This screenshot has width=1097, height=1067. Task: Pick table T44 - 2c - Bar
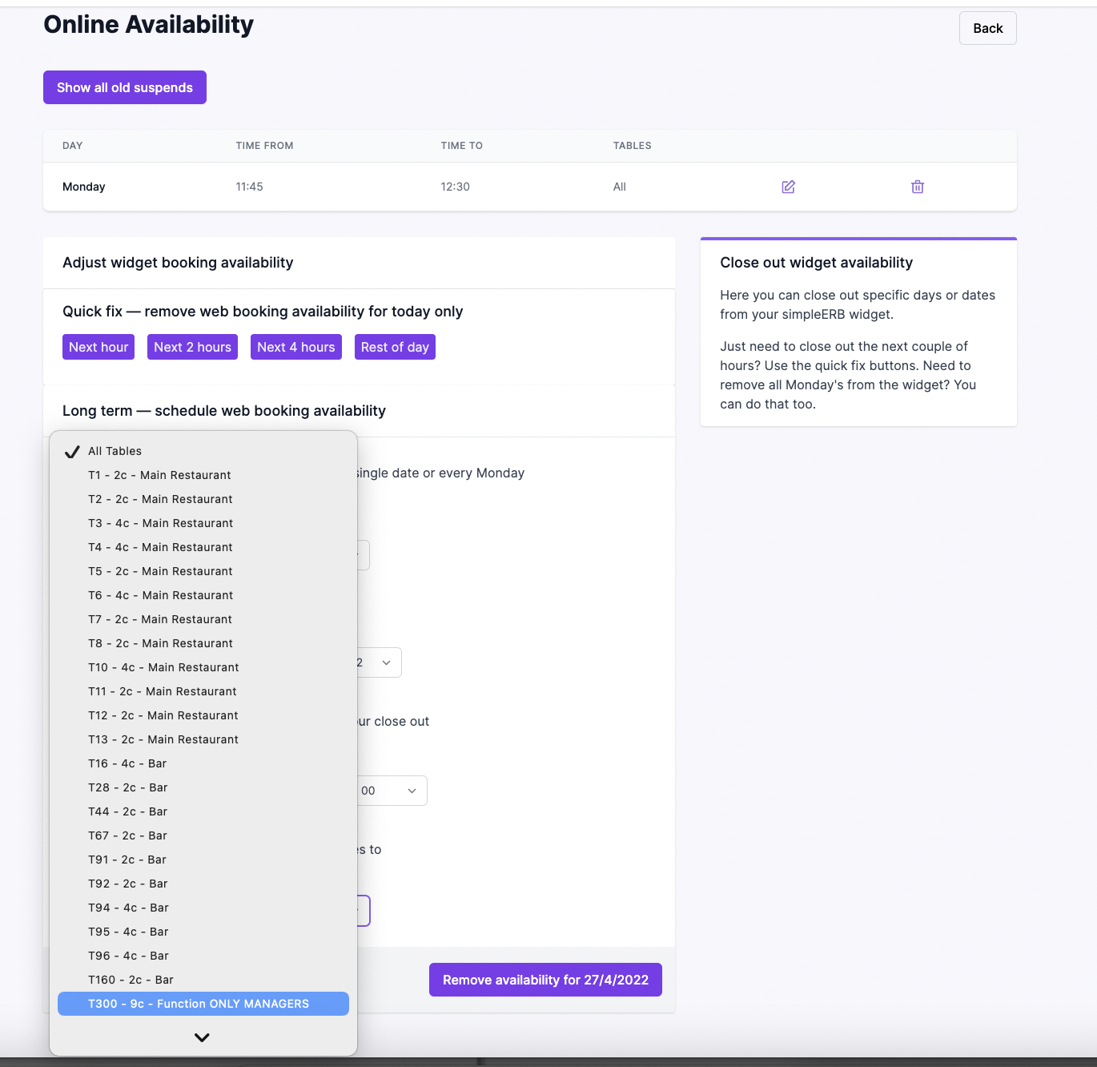pyautogui.click(x=203, y=811)
